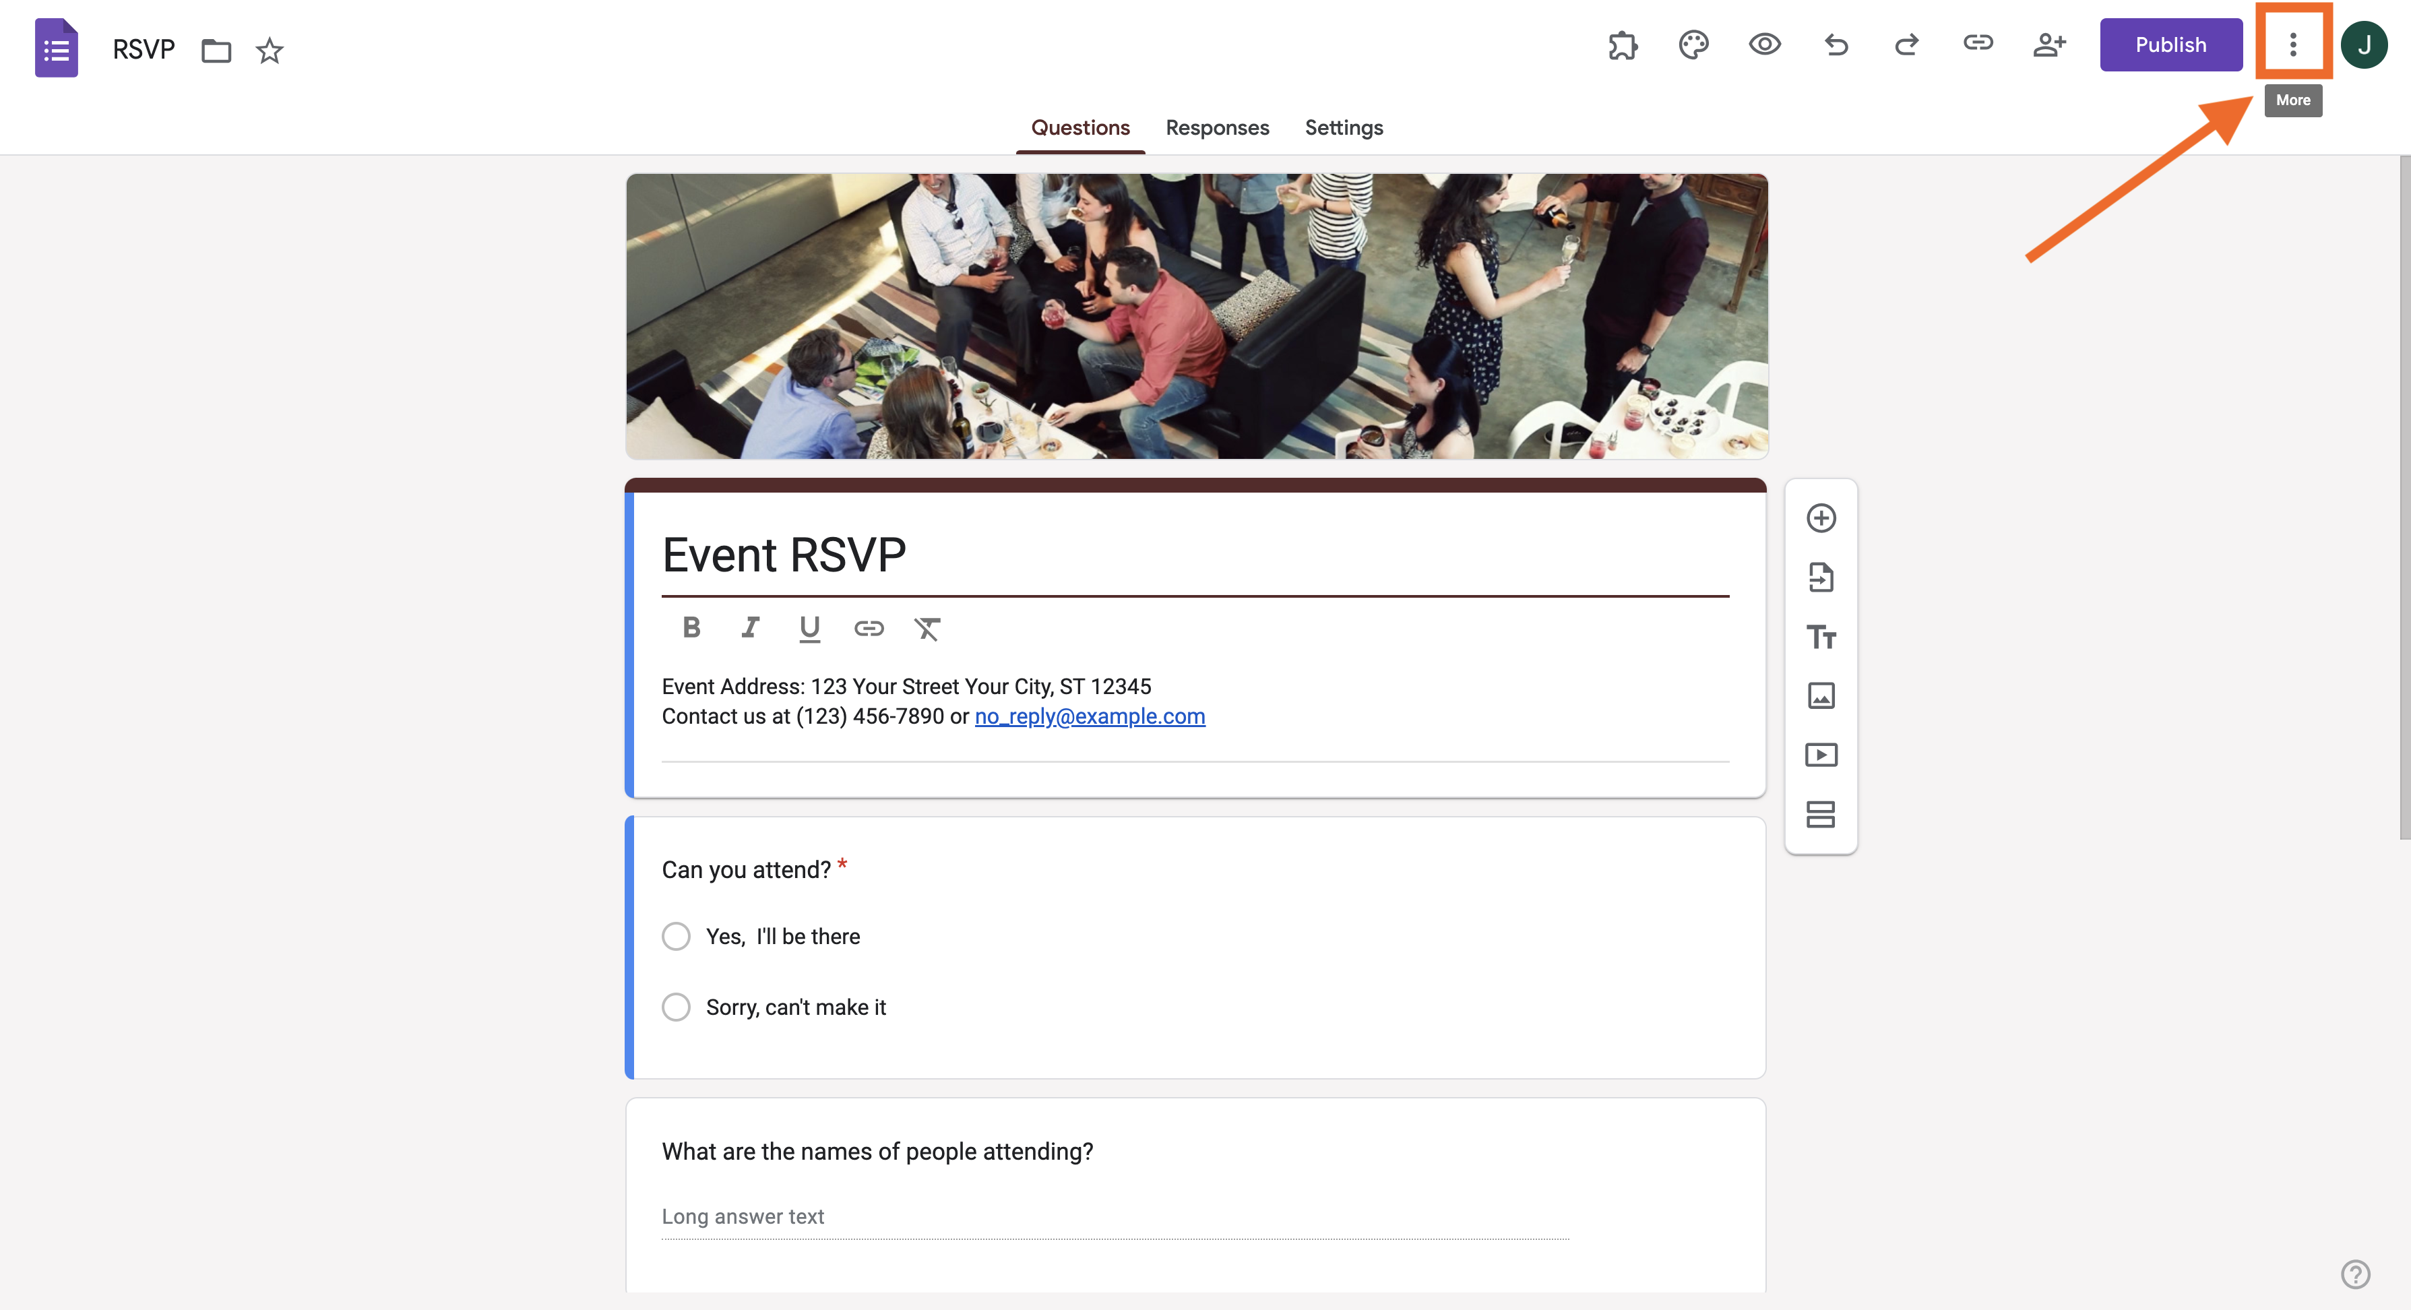Open the More three-dot menu
This screenshot has height=1310, width=2411.
(2292, 45)
